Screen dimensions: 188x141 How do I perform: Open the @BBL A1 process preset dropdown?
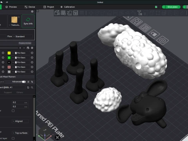point(13,87)
